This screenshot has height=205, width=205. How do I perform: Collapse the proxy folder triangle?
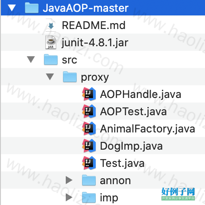[50, 77]
